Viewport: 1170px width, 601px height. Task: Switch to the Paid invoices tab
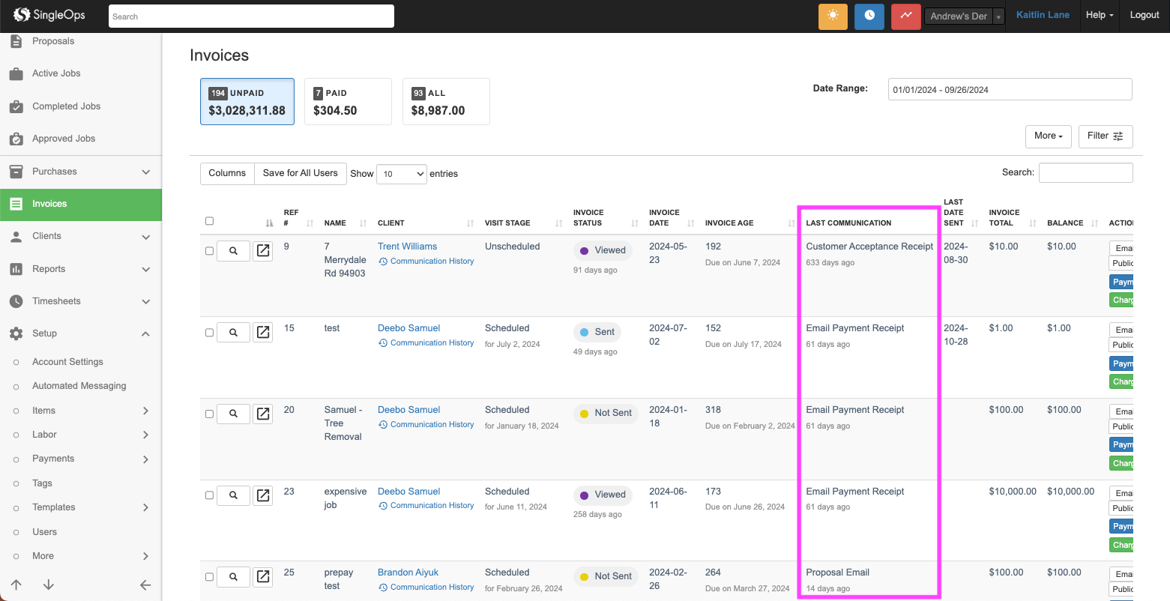point(348,102)
